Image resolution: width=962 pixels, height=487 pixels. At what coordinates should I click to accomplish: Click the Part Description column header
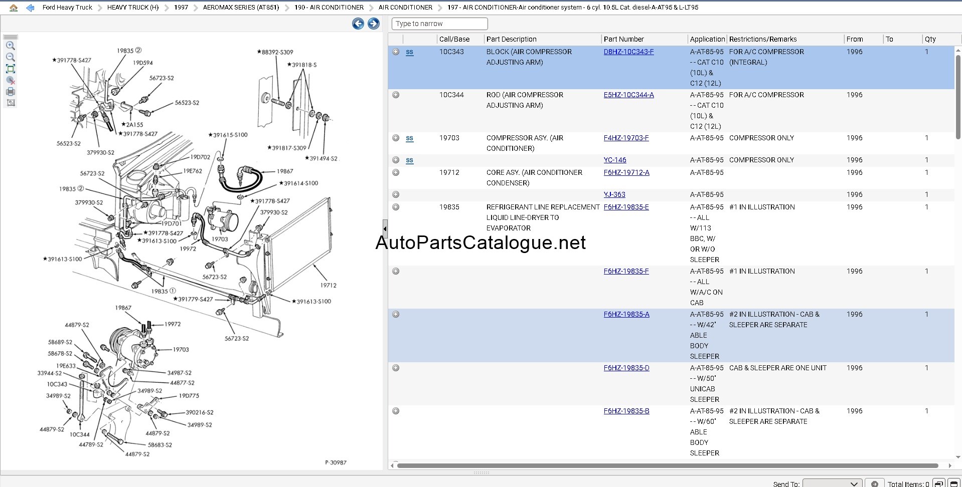click(511, 39)
